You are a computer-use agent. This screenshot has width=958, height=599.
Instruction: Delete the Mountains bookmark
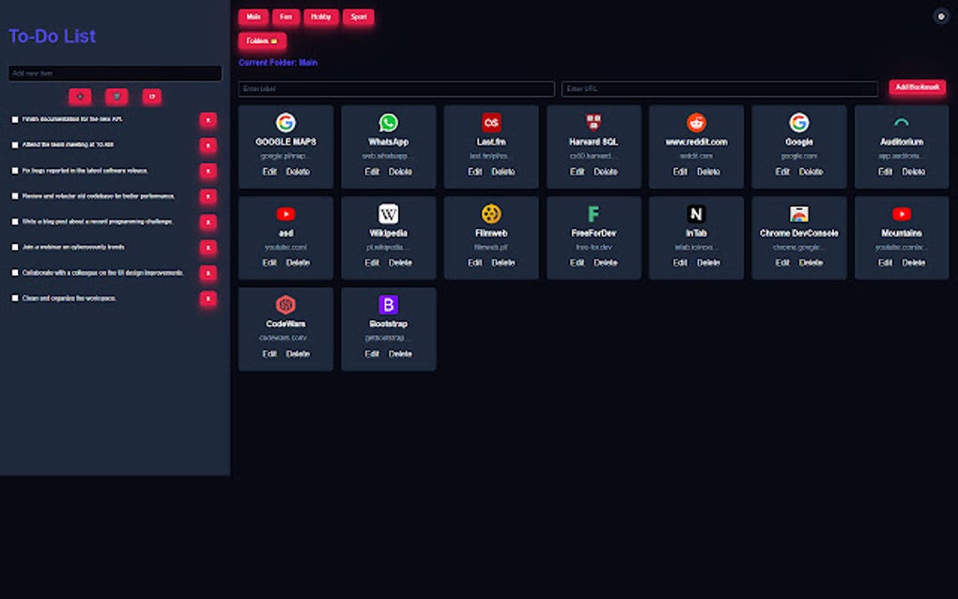click(914, 263)
